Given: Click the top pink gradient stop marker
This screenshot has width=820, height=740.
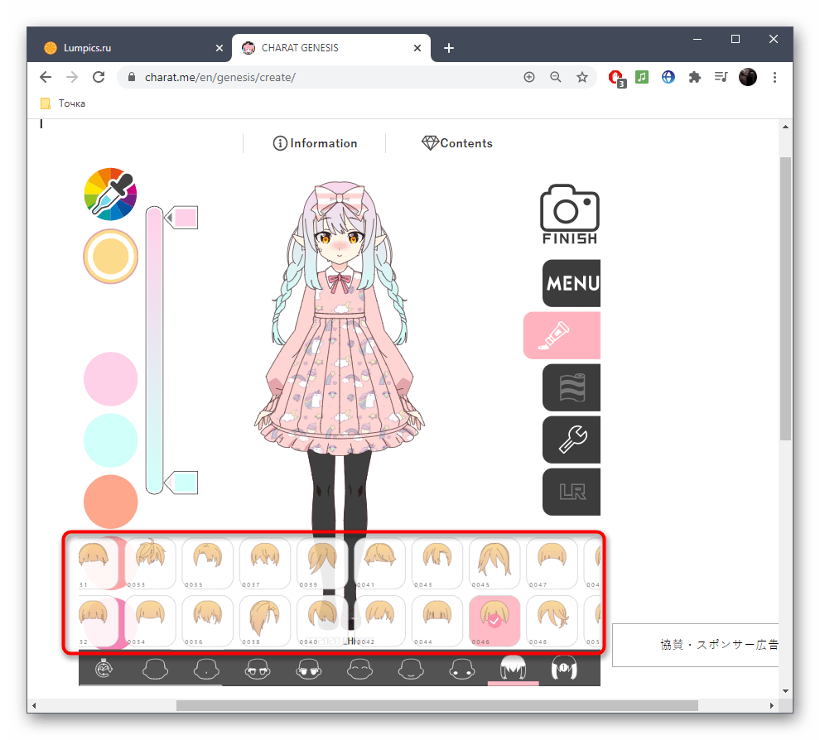Looking at the screenshot, I should tap(183, 218).
